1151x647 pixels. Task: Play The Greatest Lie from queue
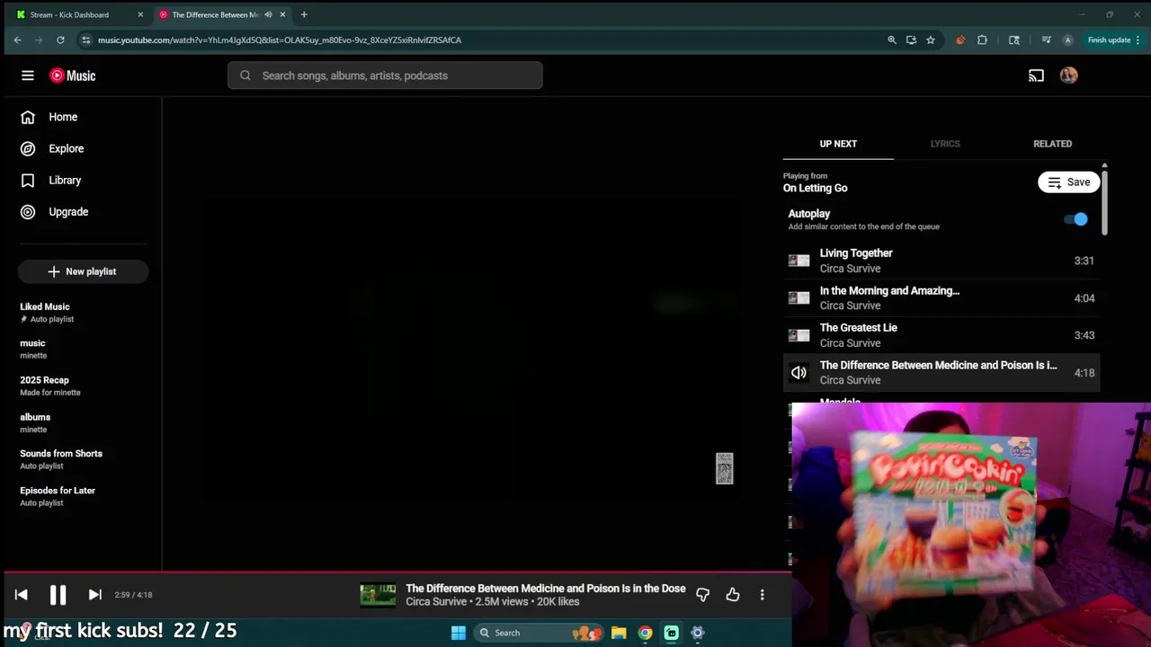[x=941, y=335]
